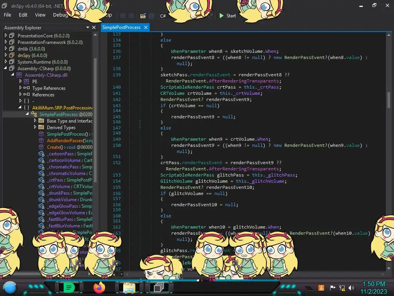
Task: Click the Open file toolbar icon
Action: tap(143, 16)
